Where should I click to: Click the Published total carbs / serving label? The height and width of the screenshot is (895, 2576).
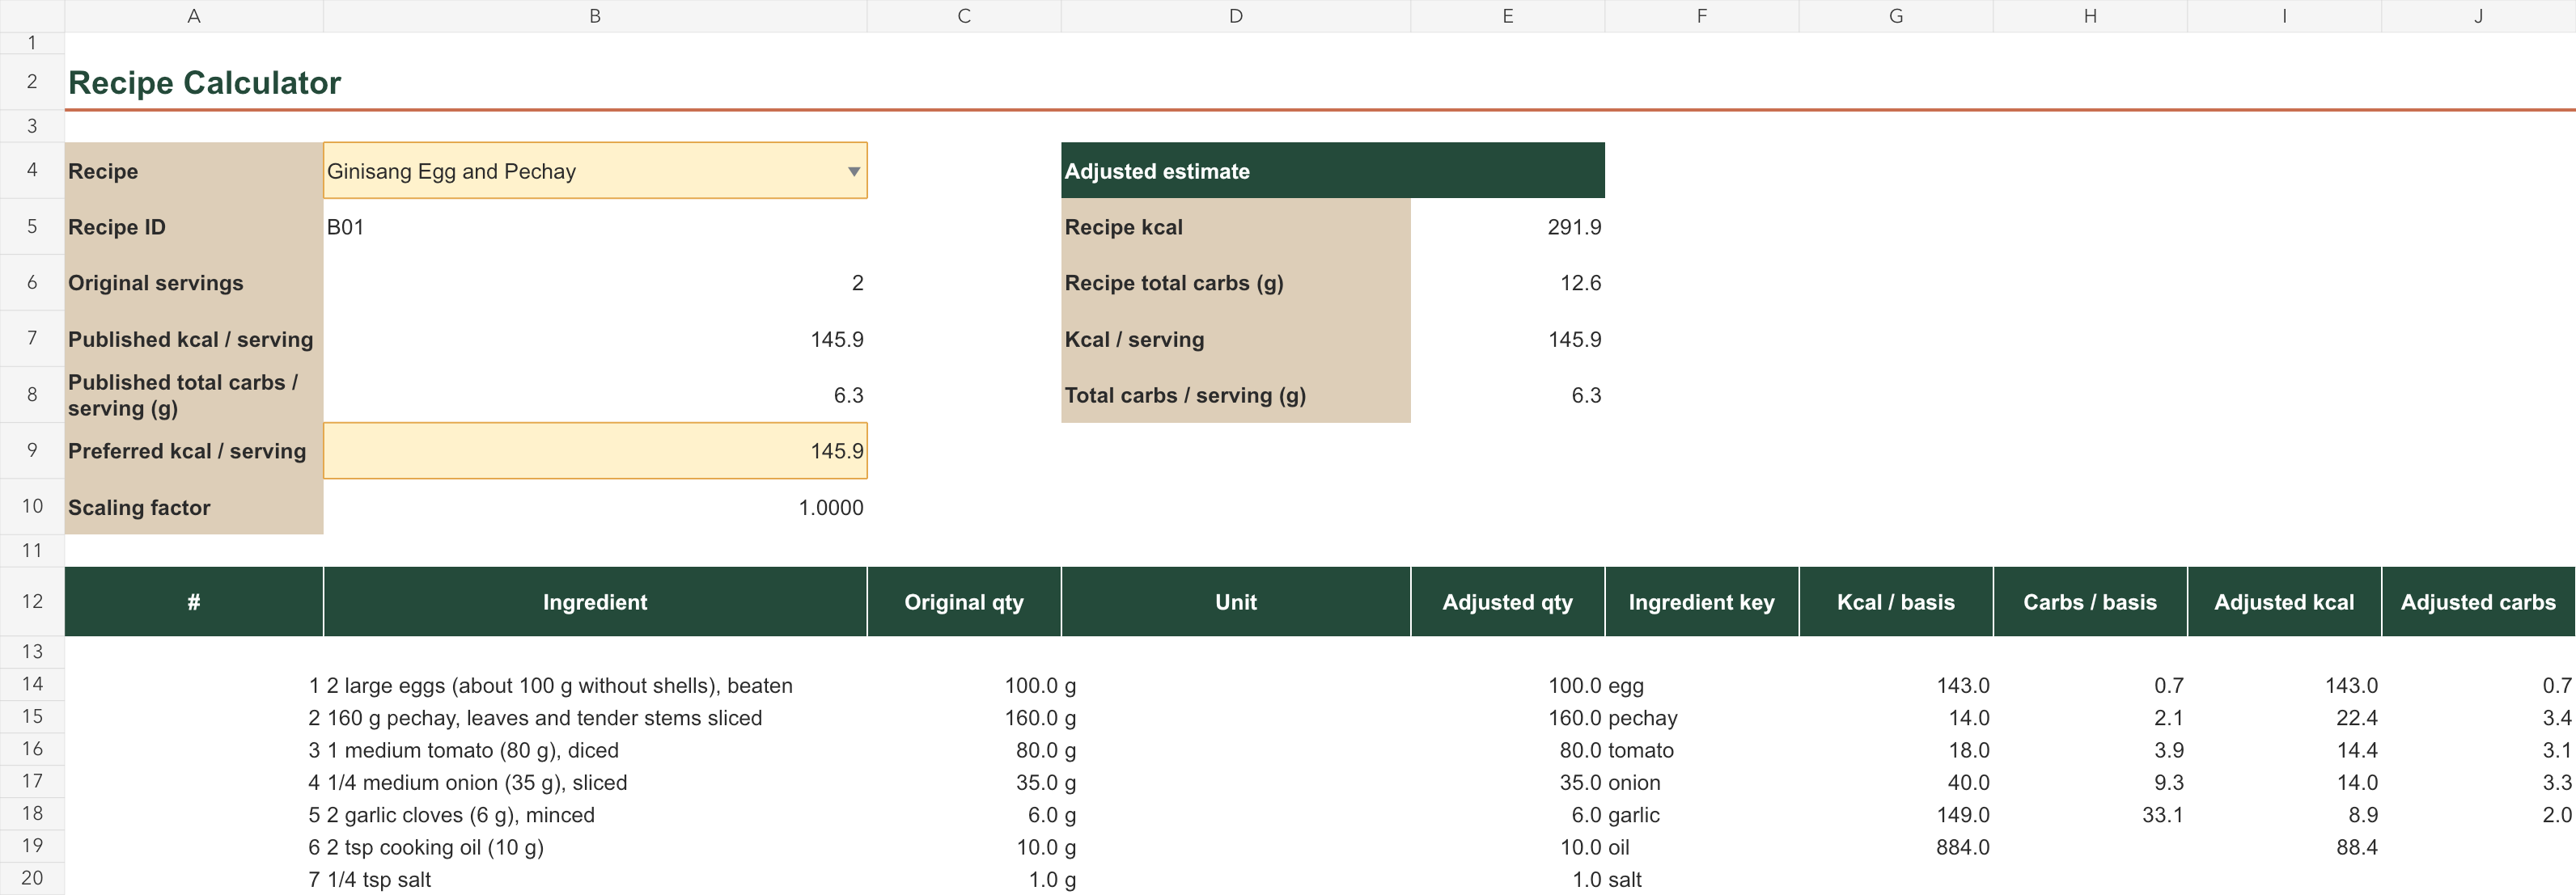pos(183,395)
